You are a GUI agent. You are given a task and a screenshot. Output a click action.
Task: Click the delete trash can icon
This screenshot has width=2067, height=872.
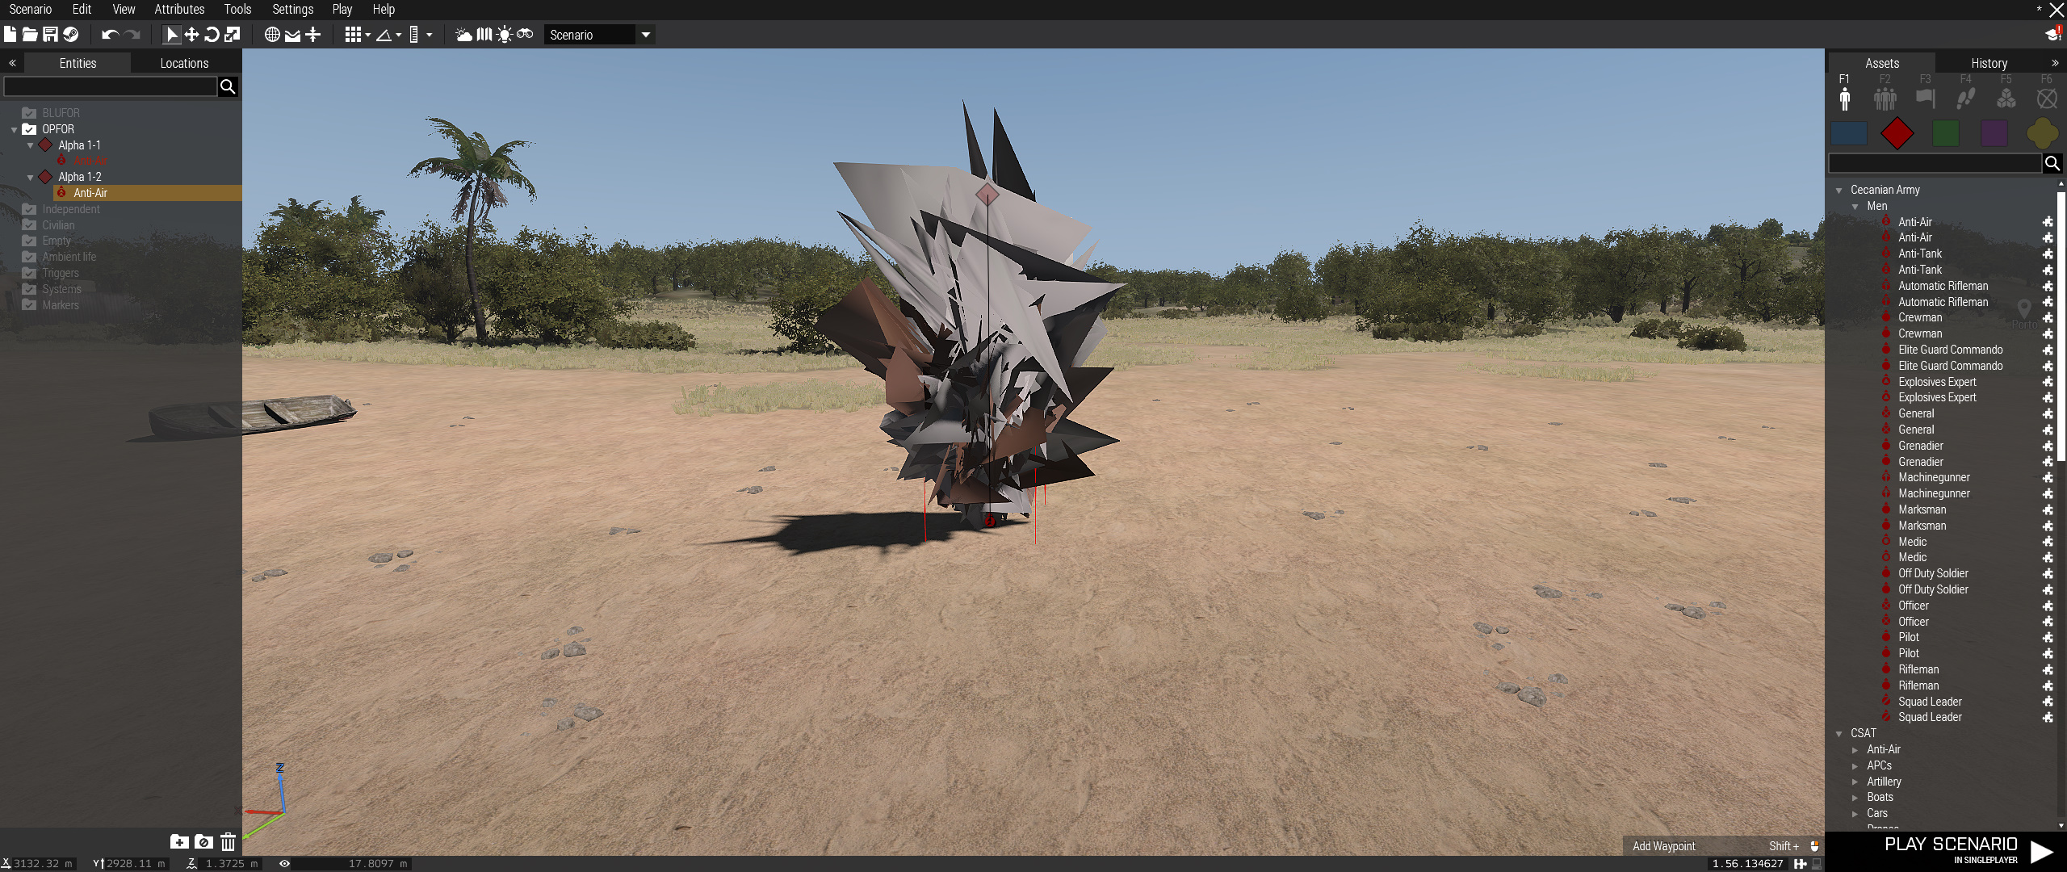click(228, 842)
